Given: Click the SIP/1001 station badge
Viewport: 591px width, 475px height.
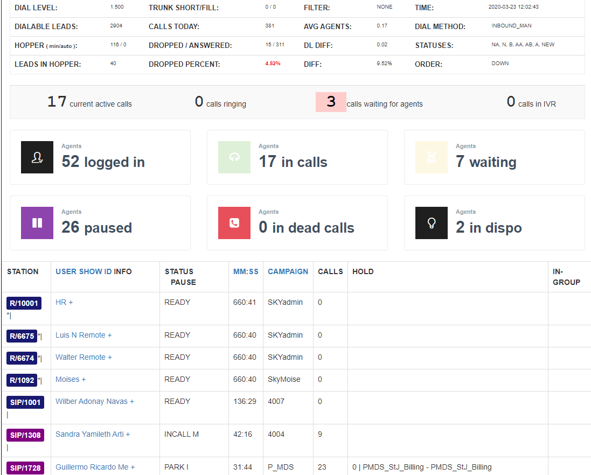Looking at the screenshot, I should click(x=25, y=402).
